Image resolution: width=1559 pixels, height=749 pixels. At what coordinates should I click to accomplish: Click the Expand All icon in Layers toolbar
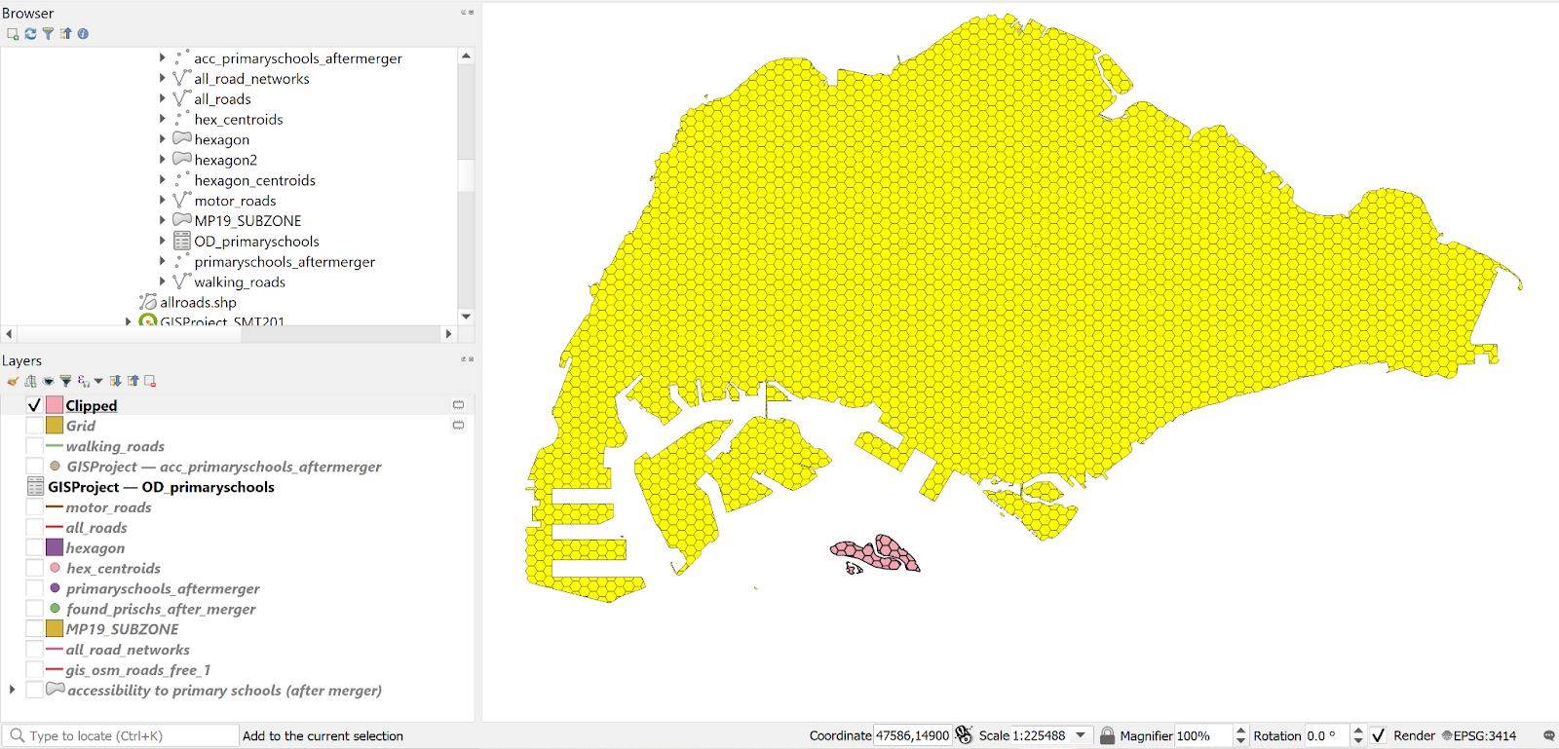pos(115,382)
